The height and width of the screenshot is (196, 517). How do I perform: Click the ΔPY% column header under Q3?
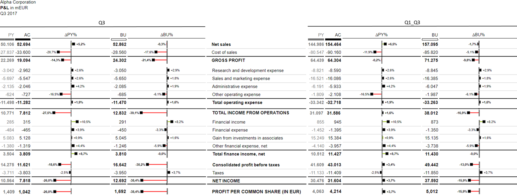tap(71, 35)
